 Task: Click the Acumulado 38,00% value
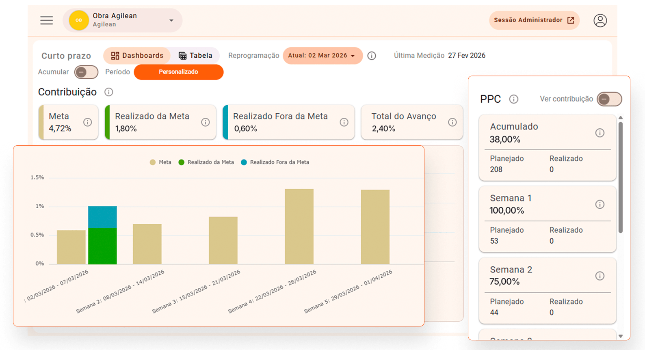point(505,140)
